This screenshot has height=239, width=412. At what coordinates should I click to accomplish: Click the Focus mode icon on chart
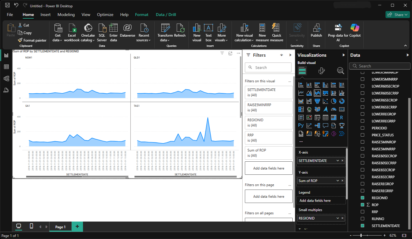click(x=230, y=53)
